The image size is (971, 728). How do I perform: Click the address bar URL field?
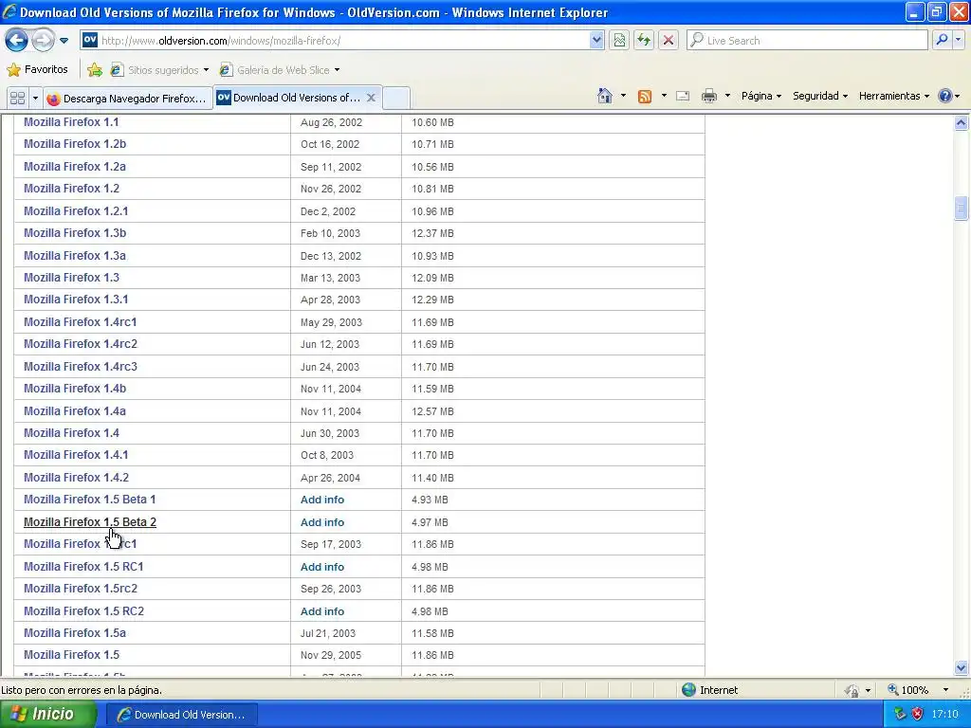[x=343, y=41]
